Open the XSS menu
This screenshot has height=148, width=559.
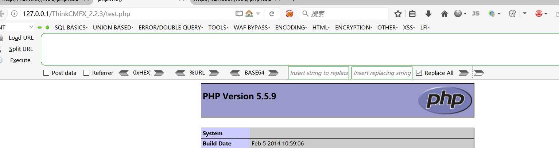click(409, 27)
